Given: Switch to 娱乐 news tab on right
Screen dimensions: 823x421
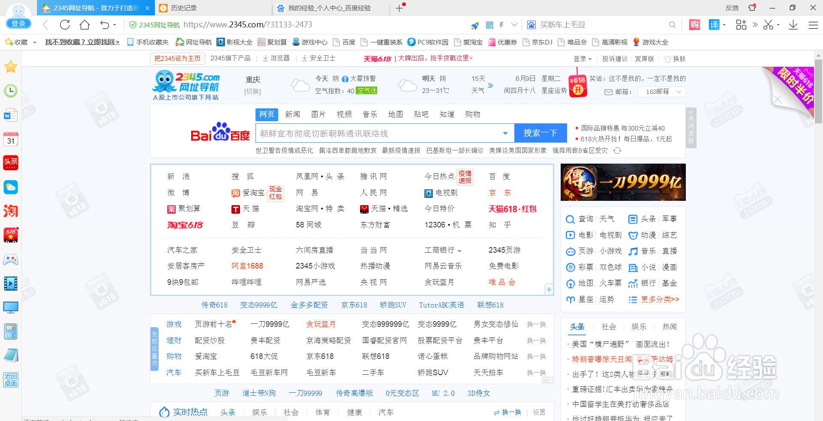Looking at the screenshot, I should click(639, 327).
